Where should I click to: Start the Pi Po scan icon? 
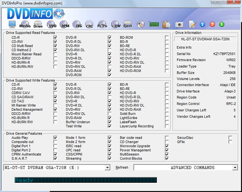(x=102, y=25)
